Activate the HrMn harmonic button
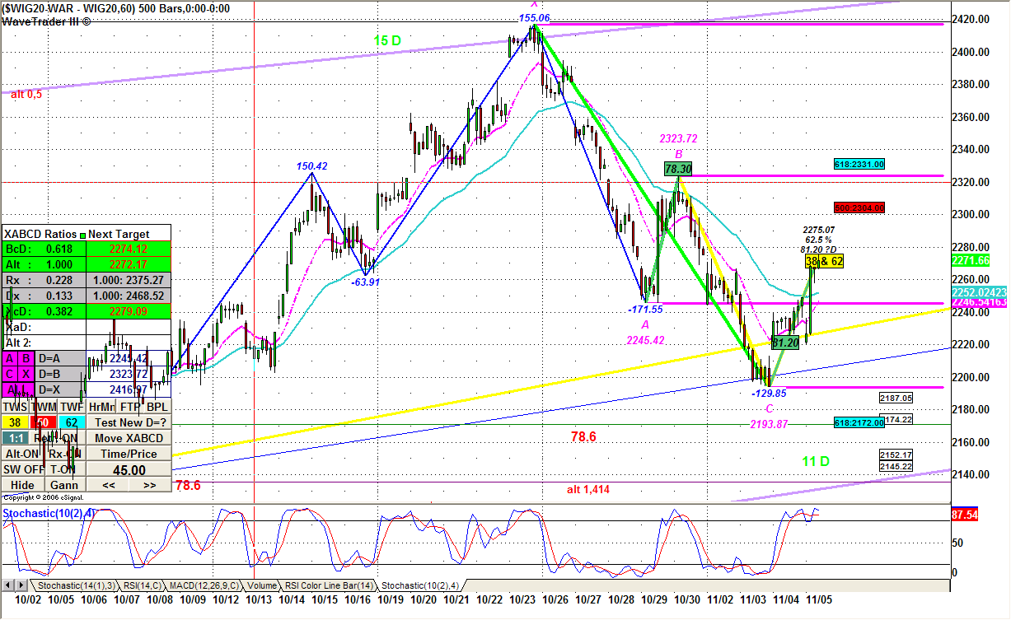The image size is (1011, 620). coord(101,407)
